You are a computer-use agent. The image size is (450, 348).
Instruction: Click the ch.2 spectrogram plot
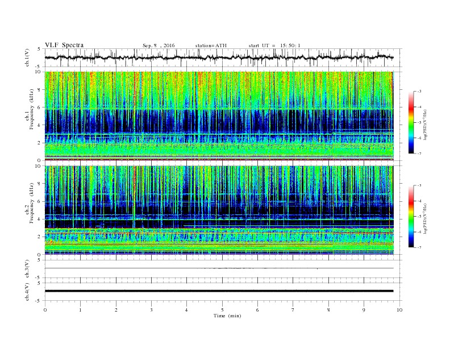(x=219, y=210)
